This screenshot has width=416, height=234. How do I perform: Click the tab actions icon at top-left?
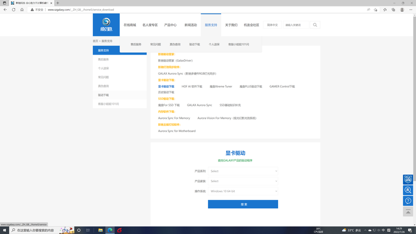pyautogui.click(x=5, y=3)
